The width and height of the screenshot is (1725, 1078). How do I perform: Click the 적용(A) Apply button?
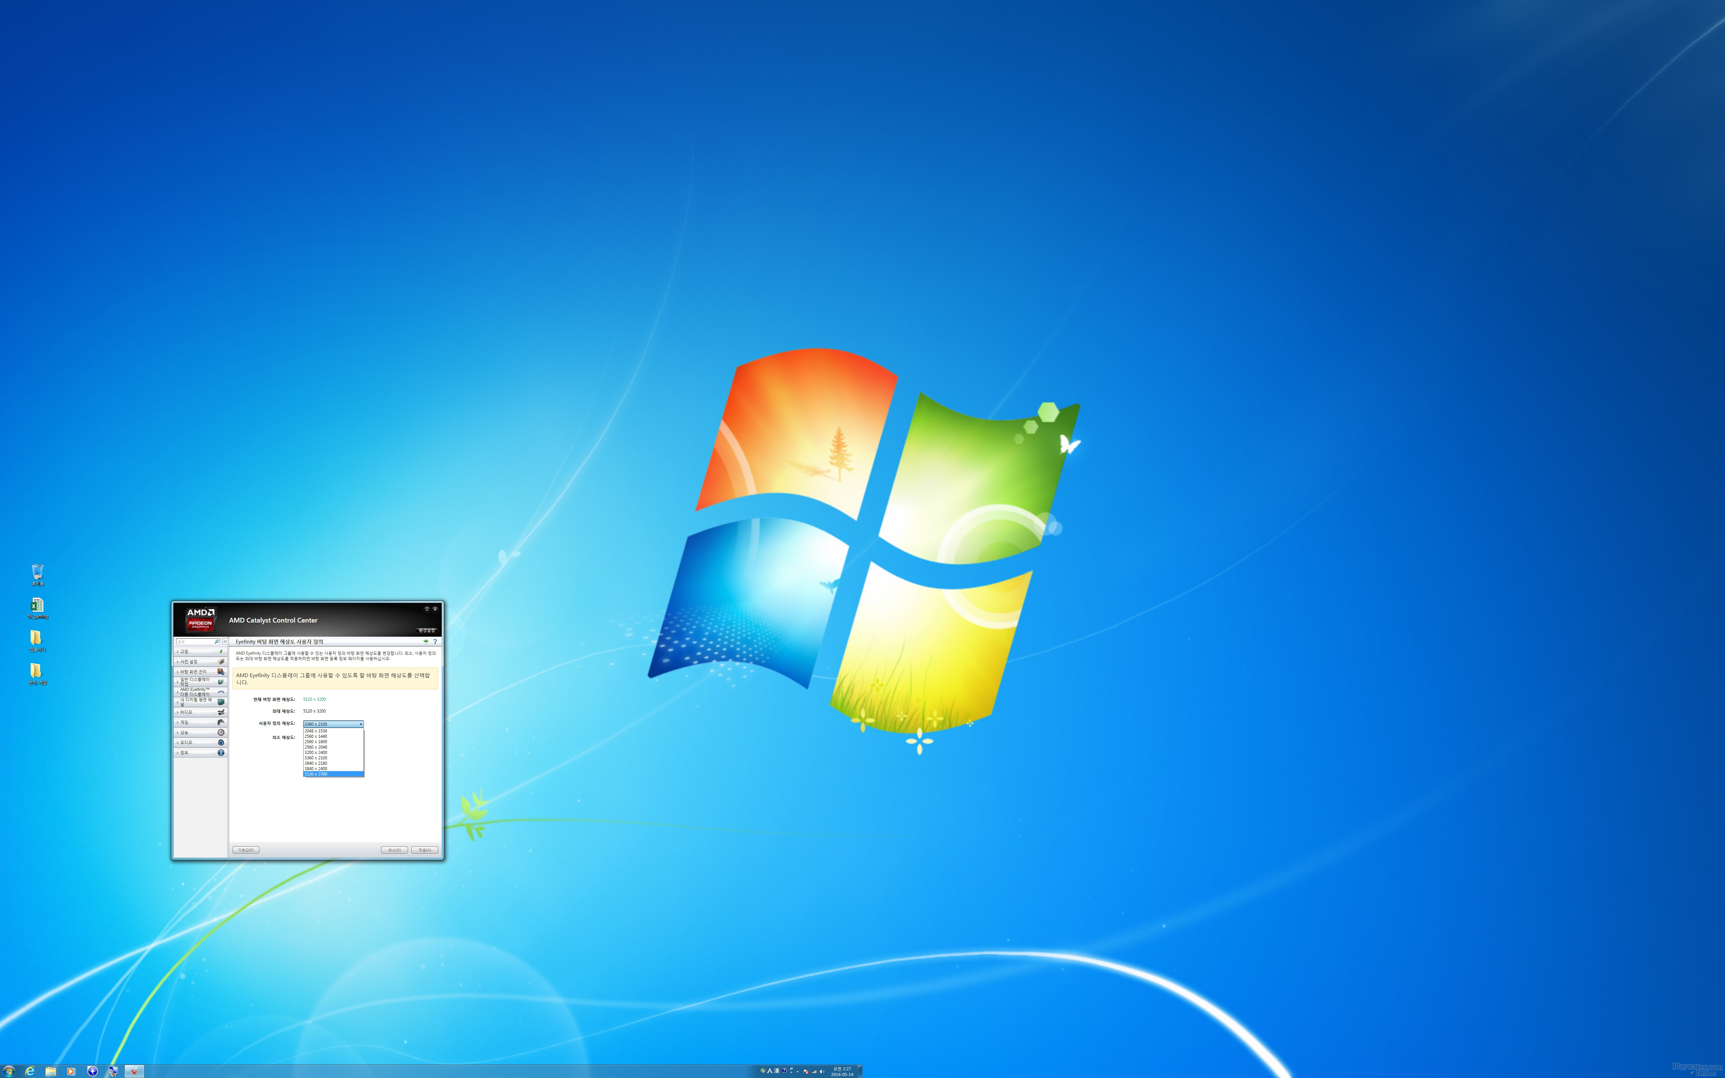(x=426, y=850)
